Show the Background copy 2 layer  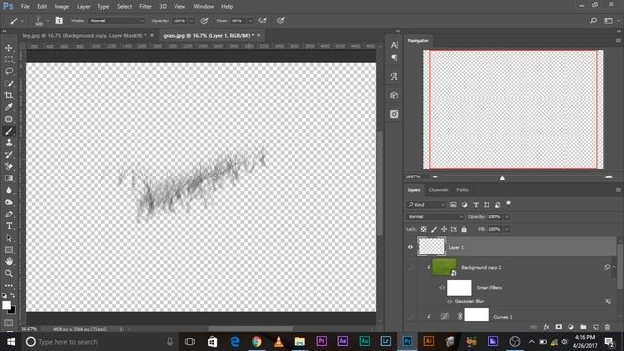(410, 267)
